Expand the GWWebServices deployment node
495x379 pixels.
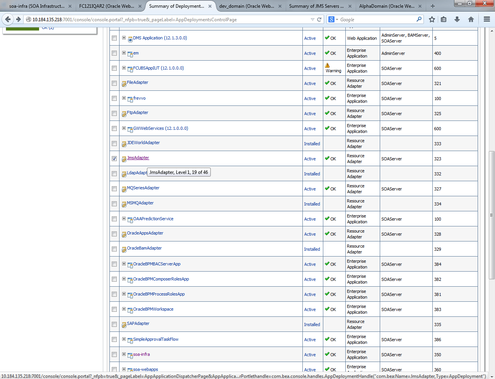pos(124,128)
